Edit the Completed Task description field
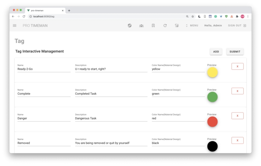 coord(111,94)
